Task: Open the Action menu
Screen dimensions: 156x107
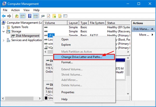Action: (x=15, y=10)
